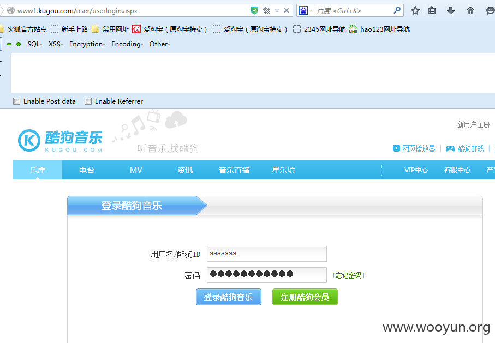The height and width of the screenshot is (343, 495).
Task: Open the 客服中心 navigation item
Action: click(x=457, y=170)
